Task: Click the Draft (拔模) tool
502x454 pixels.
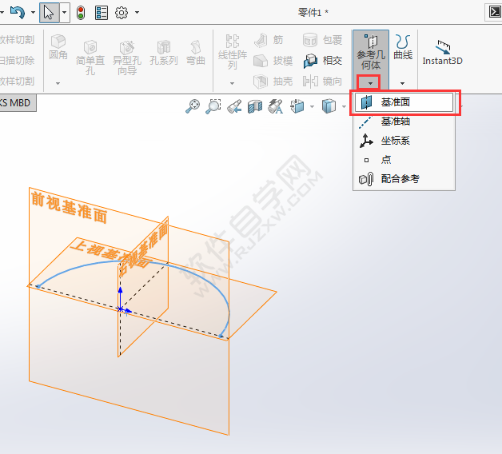Action: [x=273, y=61]
